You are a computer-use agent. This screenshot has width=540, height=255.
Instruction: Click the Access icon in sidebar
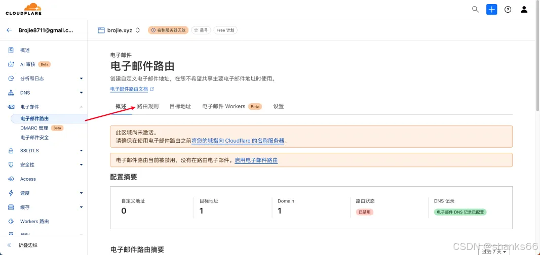[x=11, y=179]
